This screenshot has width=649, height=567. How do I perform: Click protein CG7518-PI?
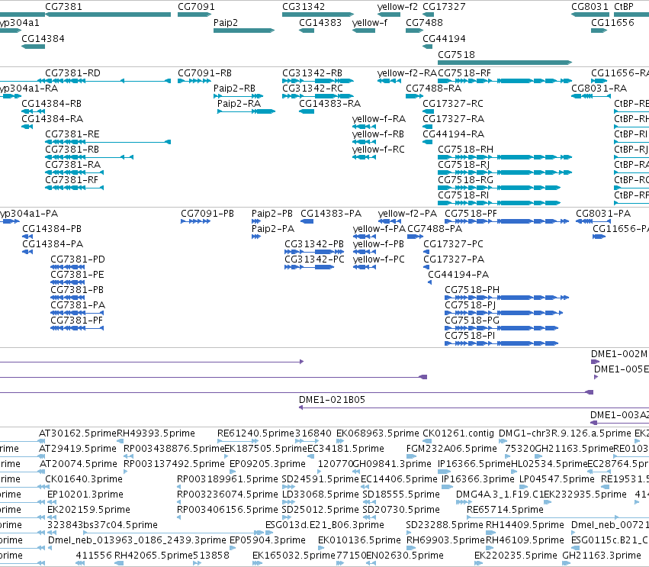coord(470,336)
